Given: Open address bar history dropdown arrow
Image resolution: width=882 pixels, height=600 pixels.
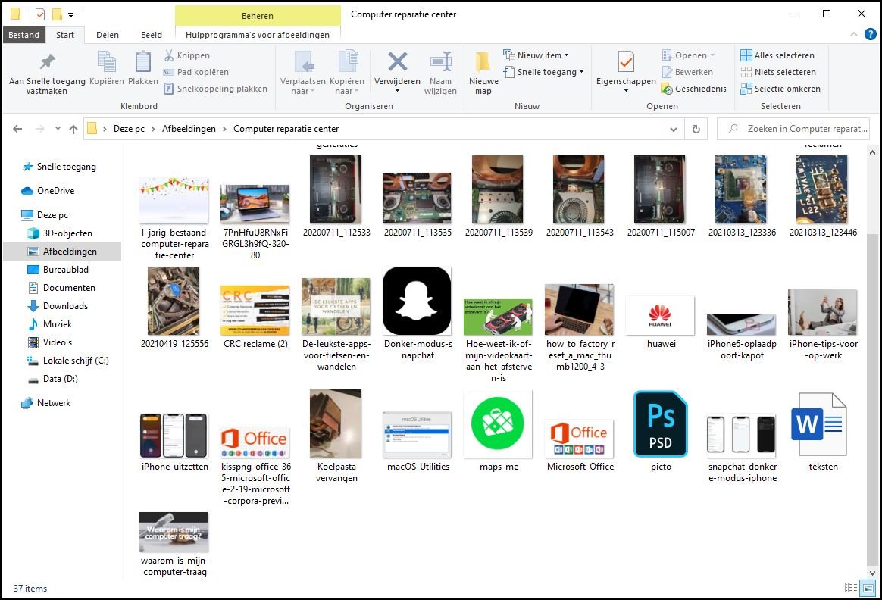Looking at the screenshot, I should pos(674,129).
